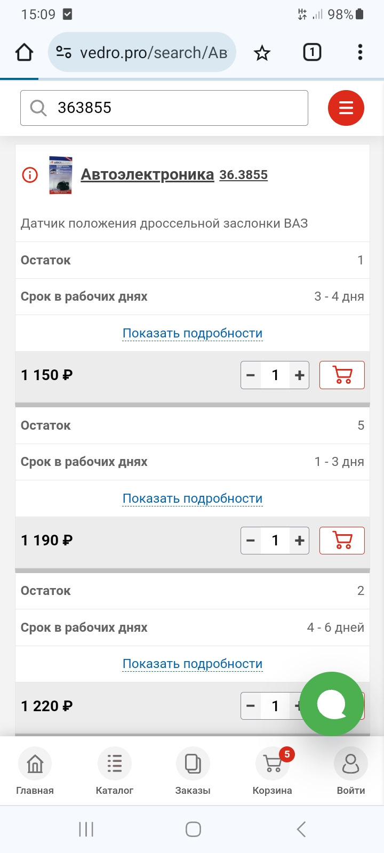Decrease quantity for the 1 220 ₽ offer
384x853 pixels.
point(251,706)
